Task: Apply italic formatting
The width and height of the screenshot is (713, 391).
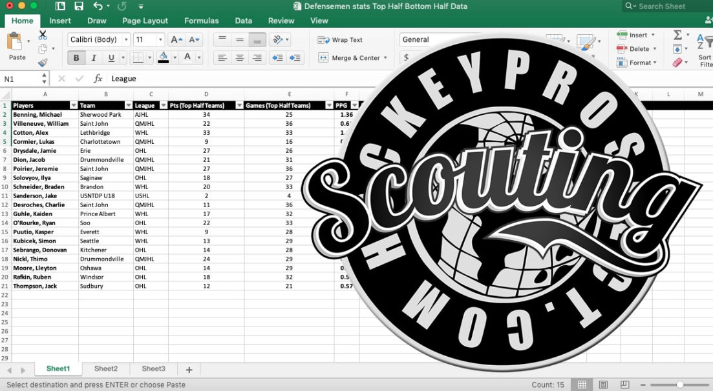Action: pyautogui.click(x=93, y=57)
